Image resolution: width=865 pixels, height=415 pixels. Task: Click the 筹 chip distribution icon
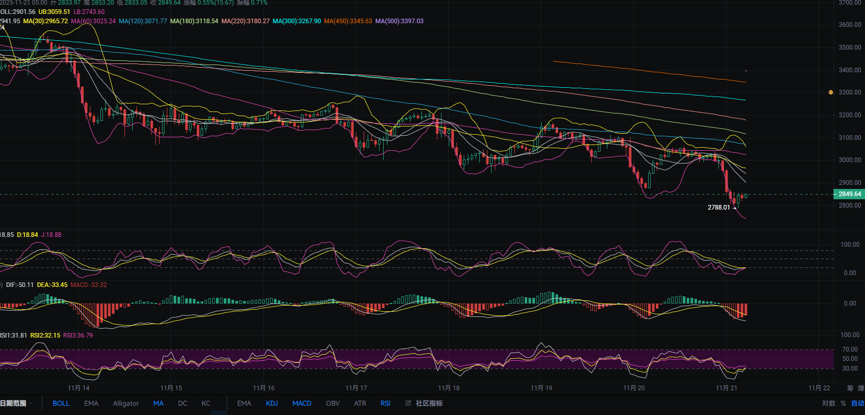[850, 388]
